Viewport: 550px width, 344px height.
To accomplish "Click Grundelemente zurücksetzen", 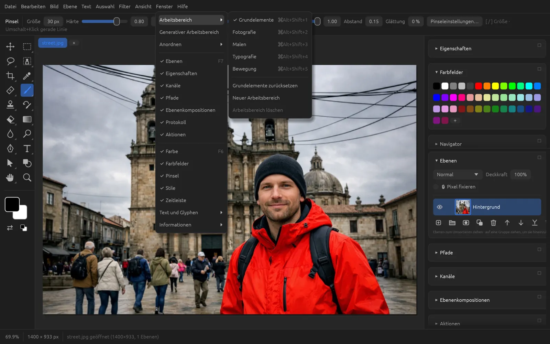I will (270, 86).
